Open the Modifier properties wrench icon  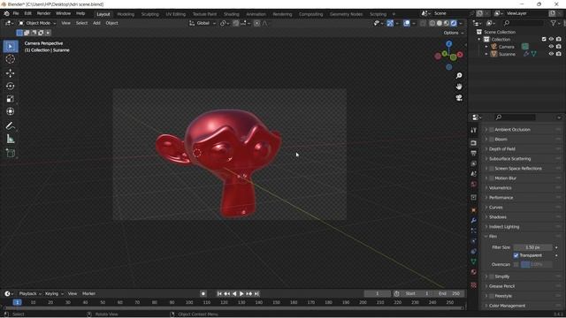[474, 220]
